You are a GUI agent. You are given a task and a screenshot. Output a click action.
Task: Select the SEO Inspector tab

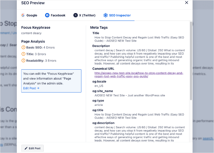(x=117, y=15)
